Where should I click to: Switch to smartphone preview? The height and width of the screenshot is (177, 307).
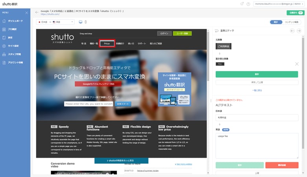pos(85,22)
